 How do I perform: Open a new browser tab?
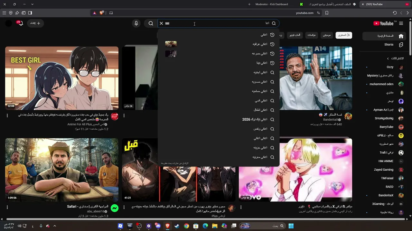249,4
